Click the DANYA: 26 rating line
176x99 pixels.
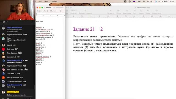click(40, 45)
